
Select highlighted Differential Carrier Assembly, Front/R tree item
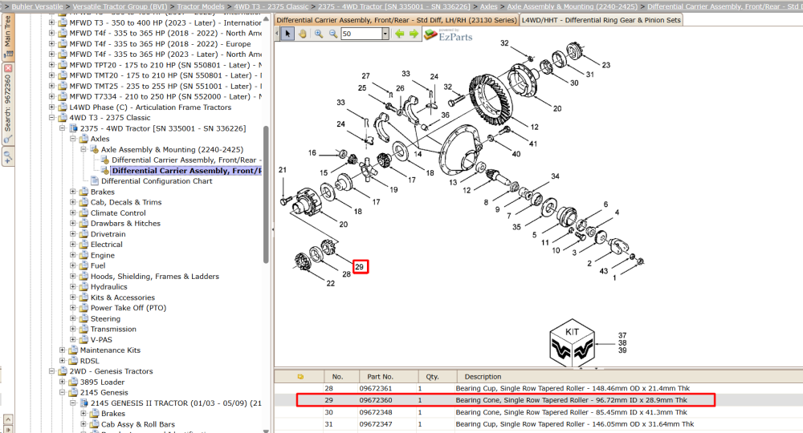coord(186,171)
